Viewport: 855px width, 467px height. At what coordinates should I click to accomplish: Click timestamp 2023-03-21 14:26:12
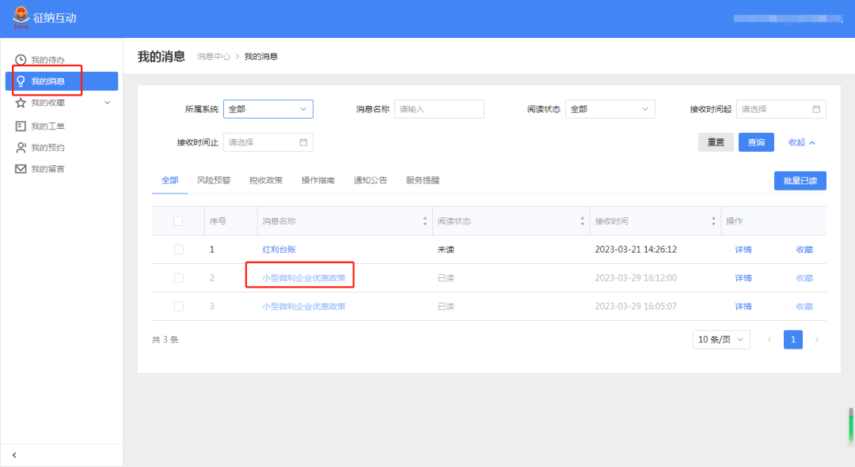636,249
